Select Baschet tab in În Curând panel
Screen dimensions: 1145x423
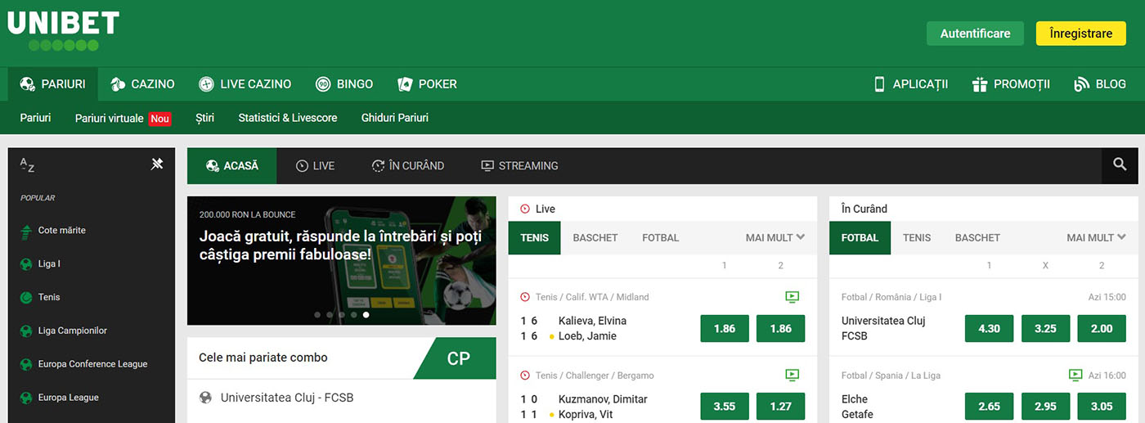click(977, 237)
